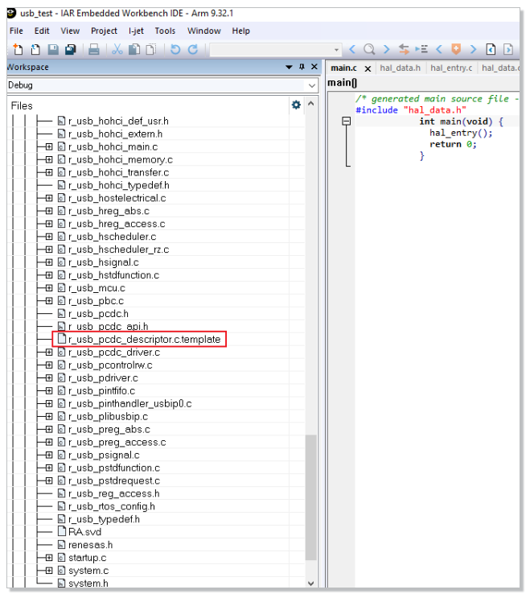
Task: Open the I-jet menu
Action: (x=136, y=31)
